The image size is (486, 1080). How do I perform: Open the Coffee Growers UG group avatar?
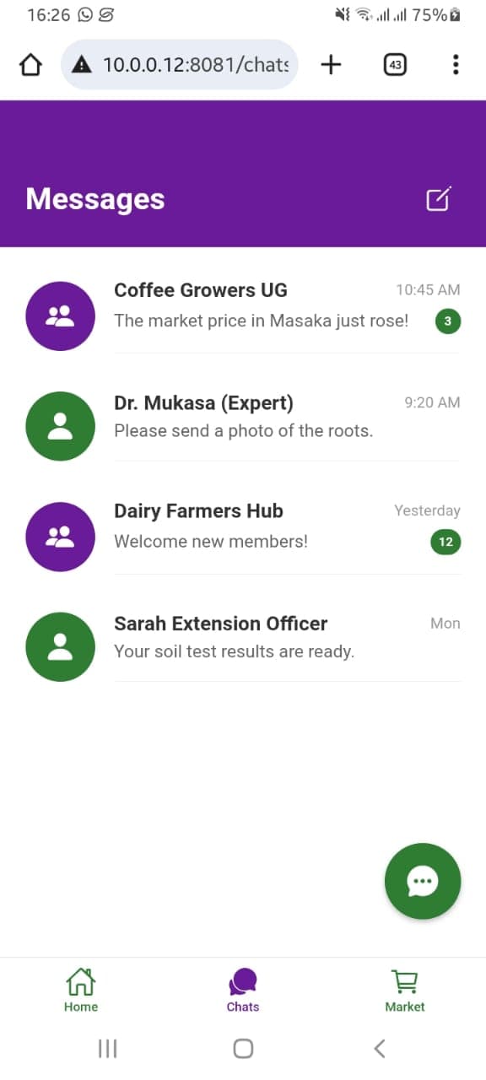click(60, 316)
